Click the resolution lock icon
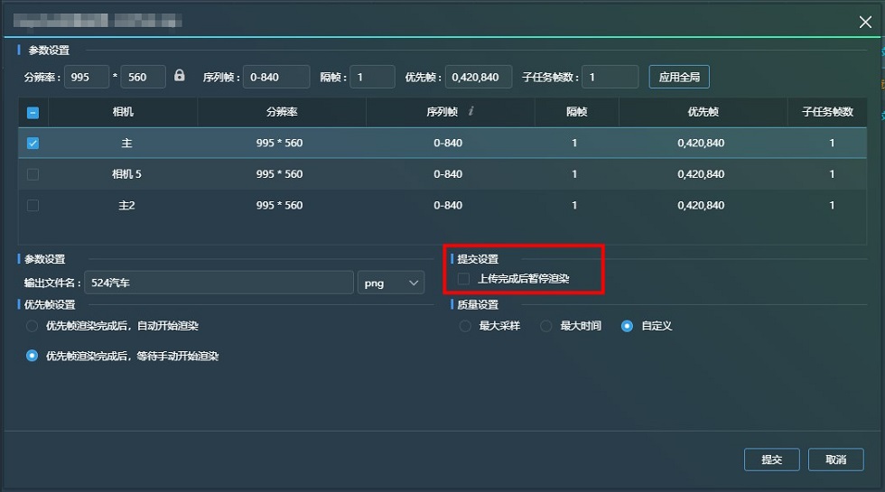885x492 pixels. click(x=180, y=76)
